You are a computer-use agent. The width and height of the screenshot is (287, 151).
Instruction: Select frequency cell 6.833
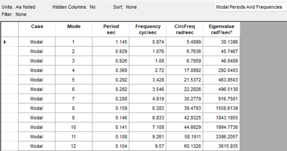148,118
